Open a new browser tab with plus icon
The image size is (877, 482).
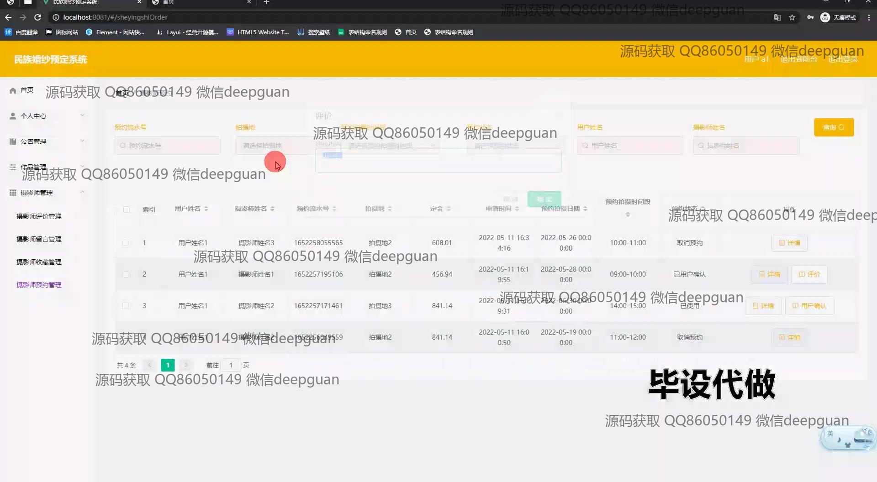coord(266,2)
